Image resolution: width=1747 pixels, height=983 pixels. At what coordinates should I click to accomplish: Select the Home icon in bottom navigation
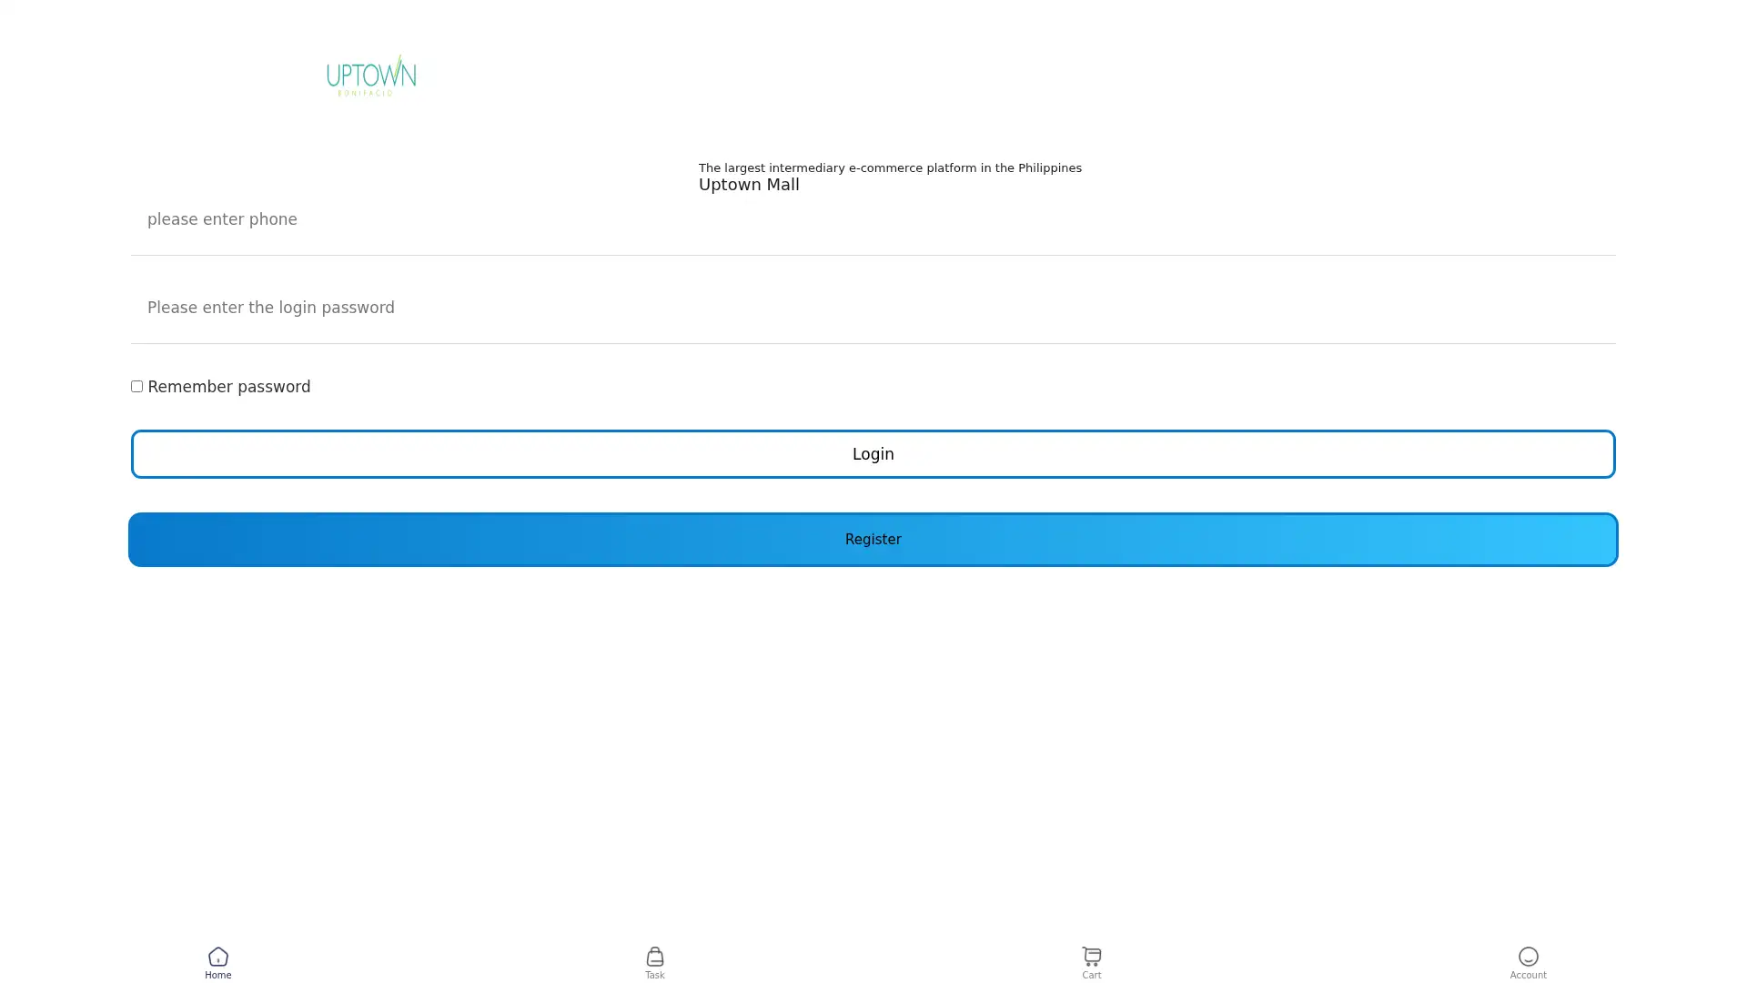click(217, 962)
